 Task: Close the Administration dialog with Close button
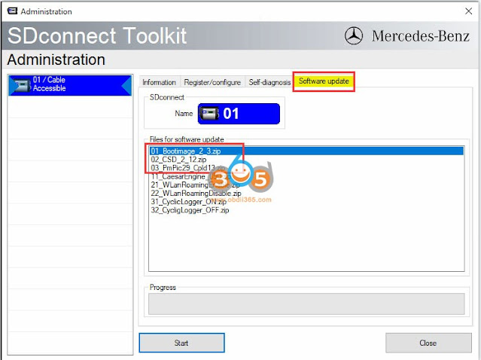[428, 343]
